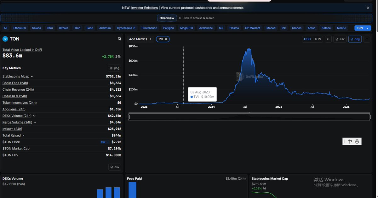Screen dimensions: 378x198
Task: Click the chart range brush track
Action: 249,117
